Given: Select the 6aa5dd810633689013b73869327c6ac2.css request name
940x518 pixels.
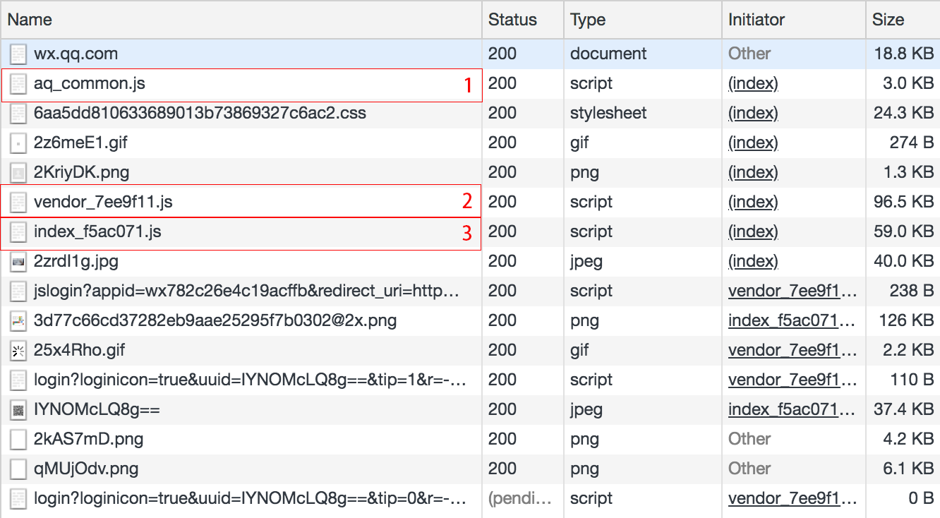Looking at the screenshot, I should [200, 114].
